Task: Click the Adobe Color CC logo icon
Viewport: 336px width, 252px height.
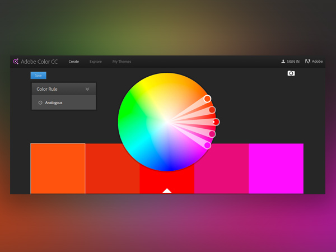Action: 16,62
